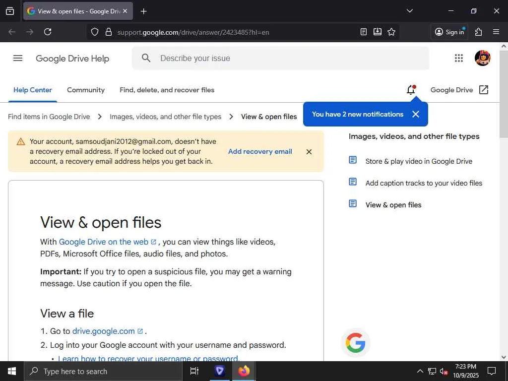Click Firefox taskbar icon
This screenshot has height=381, width=508.
point(244,371)
